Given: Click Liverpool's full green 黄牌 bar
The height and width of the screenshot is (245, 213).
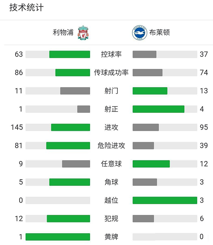Looking at the screenshot, I should tap(58, 237).
